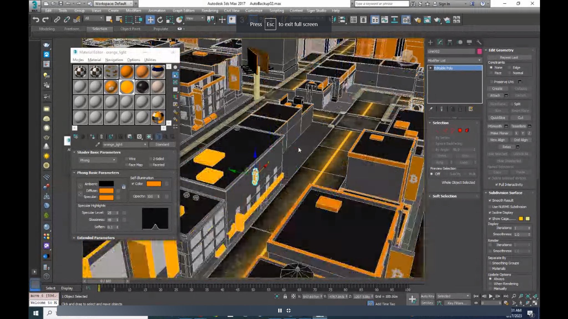Click the material eyedropper pick tool
Screen dimensions: 568x319
[x=97, y=144]
